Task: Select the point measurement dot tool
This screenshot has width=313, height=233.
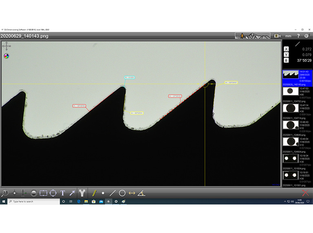Action: click(x=103, y=193)
